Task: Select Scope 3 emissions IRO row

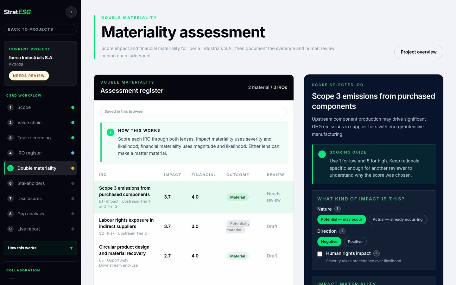Action: pyautogui.click(x=194, y=197)
